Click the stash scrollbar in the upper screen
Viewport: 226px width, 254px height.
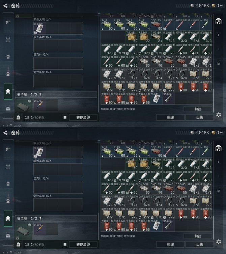click(213, 100)
